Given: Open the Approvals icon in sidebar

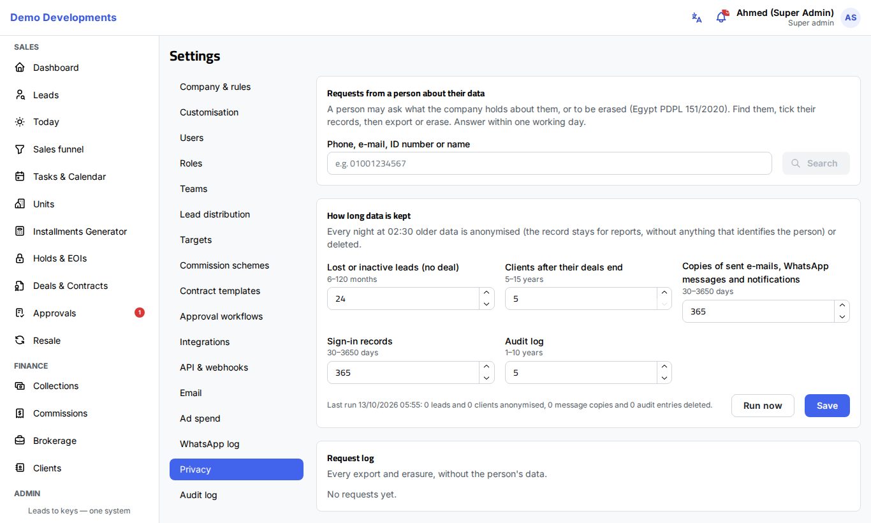Looking at the screenshot, I should click(20, 313).
